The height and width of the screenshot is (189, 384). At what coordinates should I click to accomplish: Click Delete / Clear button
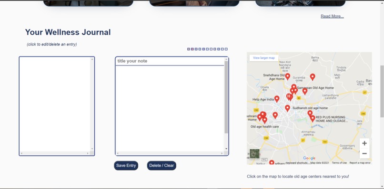162,166
